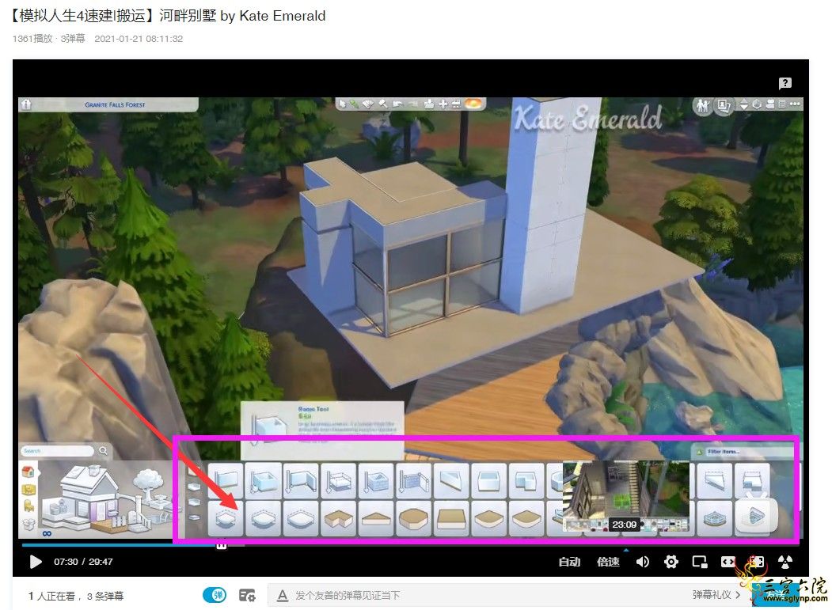Open the lot info icon beside Granite Falls Forest
The height and width of the screenshot is (610, 832).
pos(26,104)
